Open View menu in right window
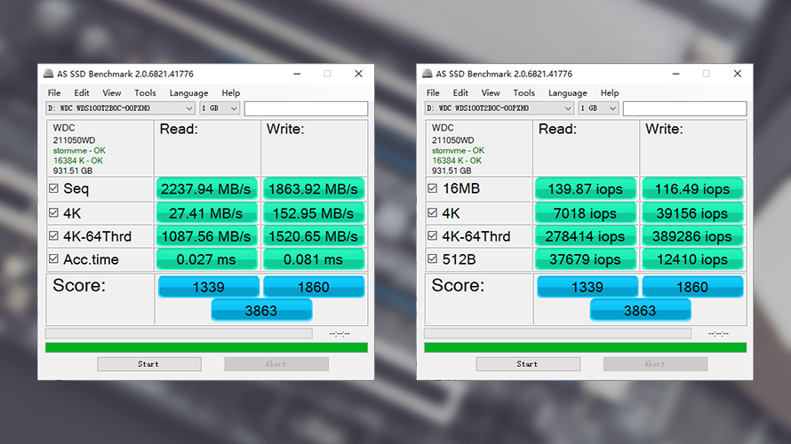 [x=491, y=92]
